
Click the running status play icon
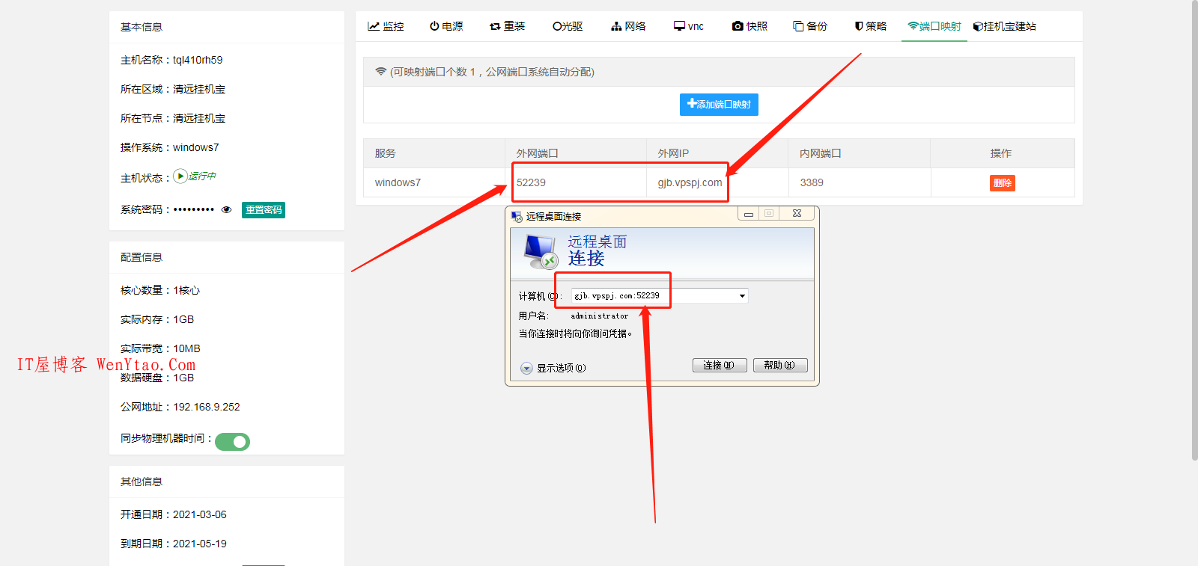[x=180, y=176]
